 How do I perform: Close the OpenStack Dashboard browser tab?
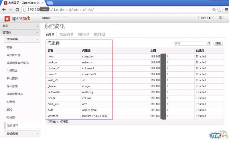42,3
